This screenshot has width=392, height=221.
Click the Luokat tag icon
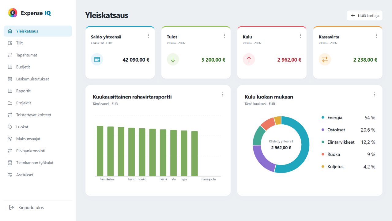[10, 127]
